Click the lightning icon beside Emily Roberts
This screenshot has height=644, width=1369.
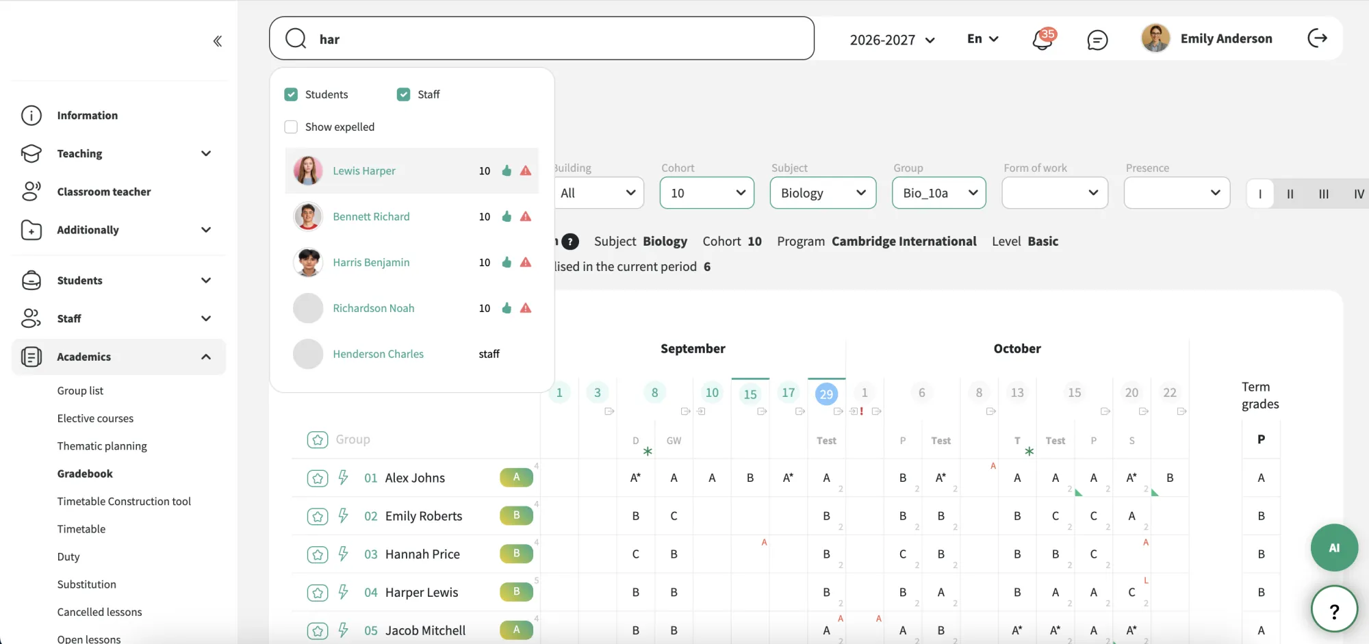(x=344, y=515)
